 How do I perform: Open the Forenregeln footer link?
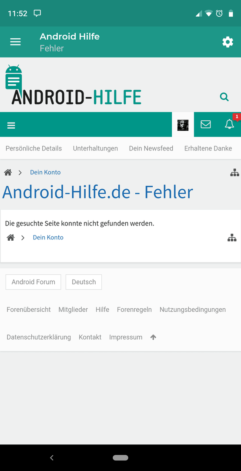(134, 310)
